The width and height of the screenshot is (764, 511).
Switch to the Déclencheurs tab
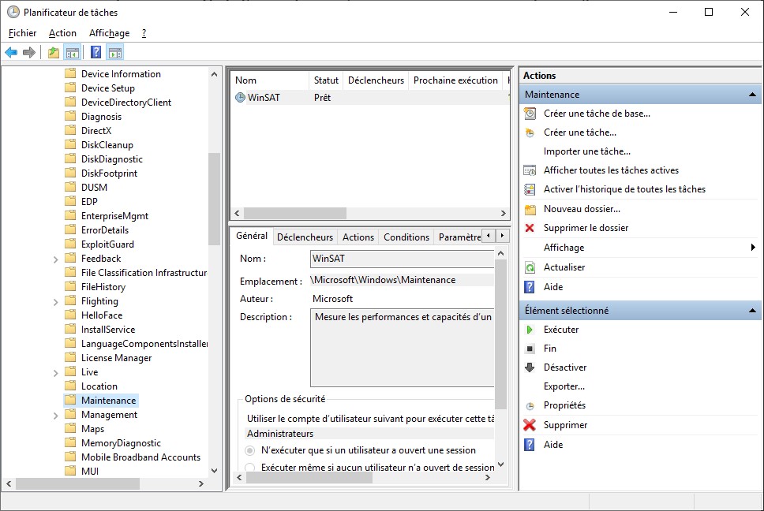tap(305, 237)
